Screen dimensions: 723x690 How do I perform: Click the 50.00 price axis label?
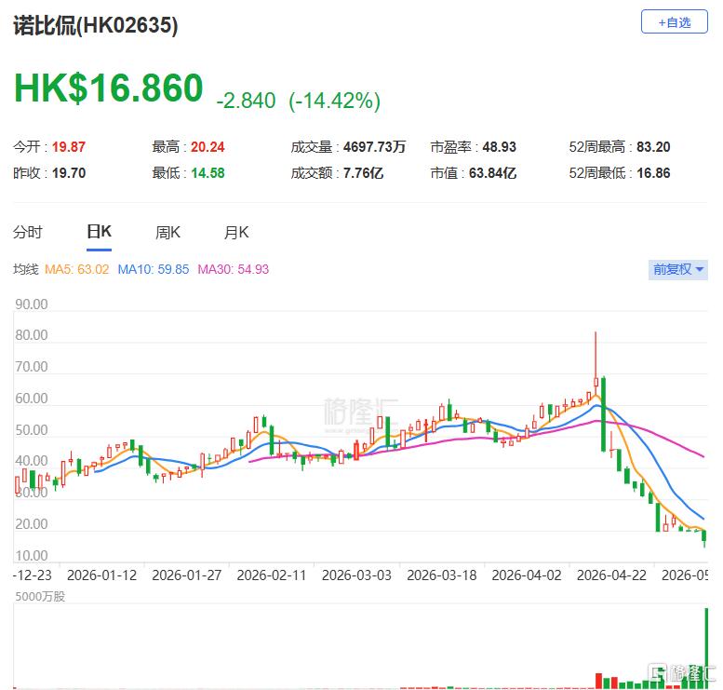tap(32, 429)
